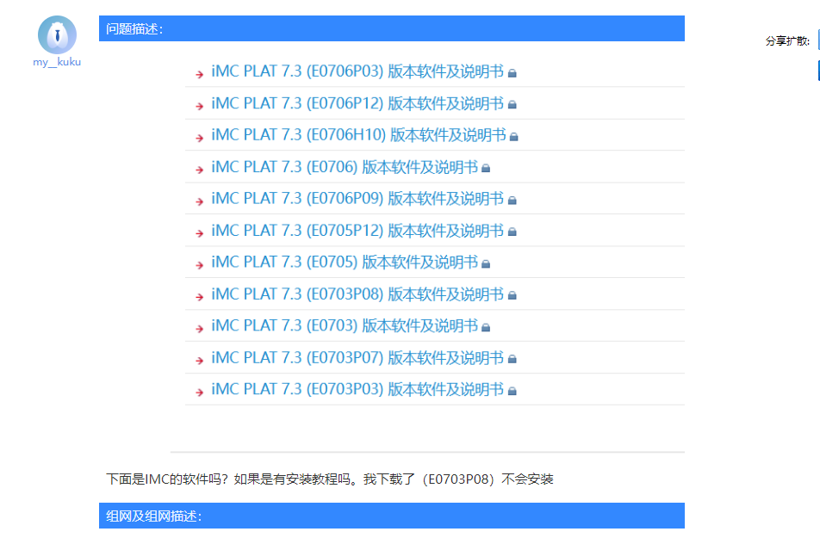Open iMC PLAT 7.3 (E0706P09) software link

tap(357, 199)
